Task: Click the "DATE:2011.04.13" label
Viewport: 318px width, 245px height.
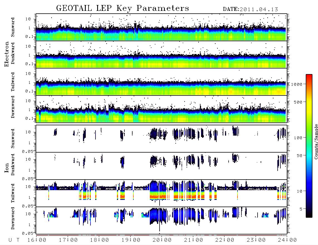Action: (250, 9)
